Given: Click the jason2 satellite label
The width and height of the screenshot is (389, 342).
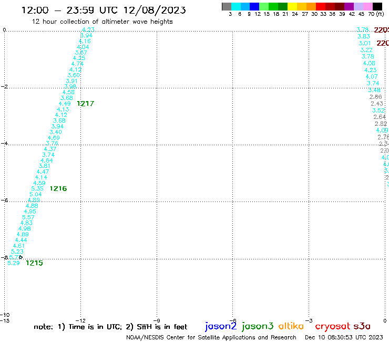Looking at the screenshot, I should [221, 326].
